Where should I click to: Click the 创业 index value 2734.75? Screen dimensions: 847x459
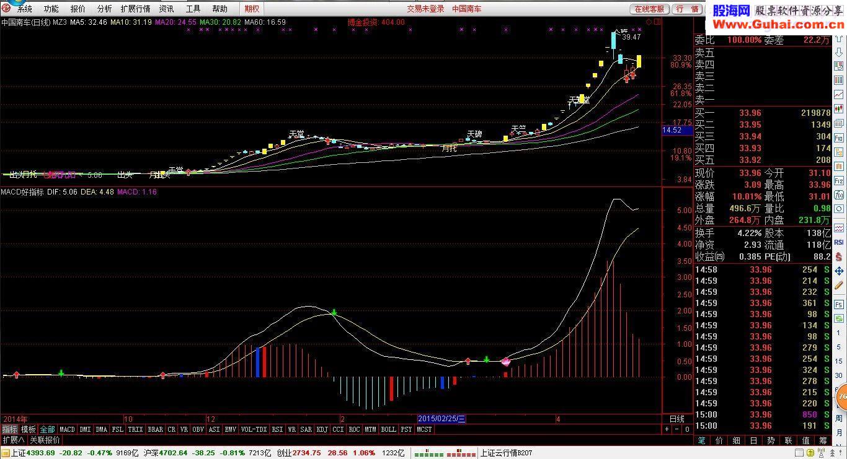click(x=307, y=453)
